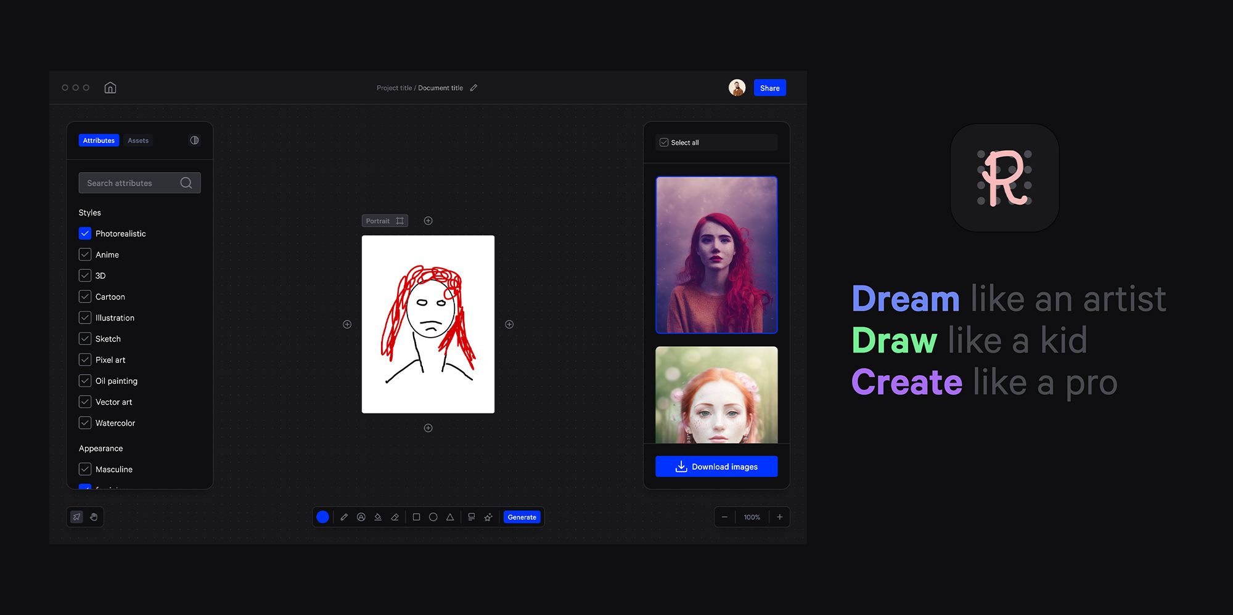Viewport: 1233px width, 615px height.
Task: Activate the hand pan tool
Action: click(94, 517)
